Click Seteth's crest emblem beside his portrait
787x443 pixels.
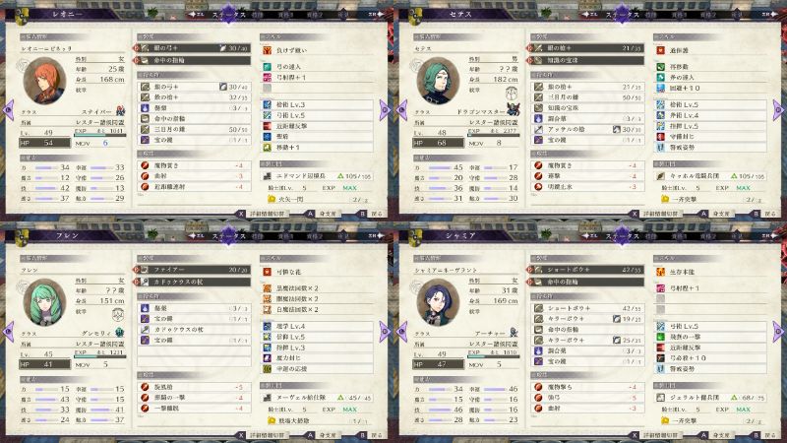click(512, 94)
